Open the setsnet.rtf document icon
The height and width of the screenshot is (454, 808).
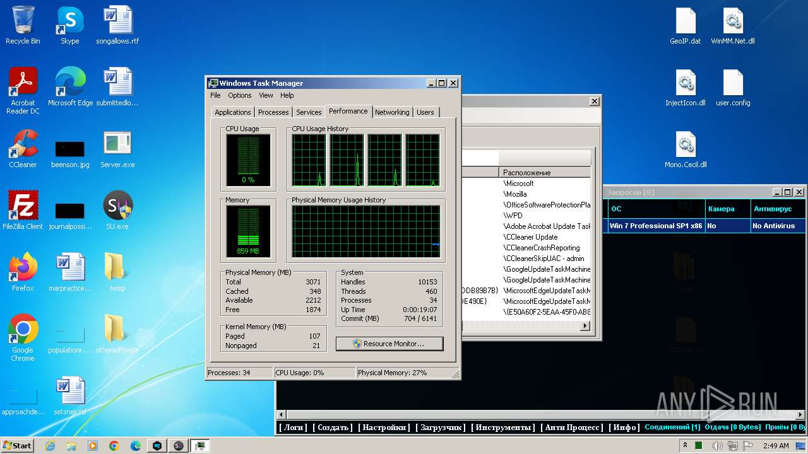[70, 396]
